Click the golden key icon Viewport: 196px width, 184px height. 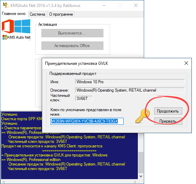pyautogui.click(x=143, y=116)
